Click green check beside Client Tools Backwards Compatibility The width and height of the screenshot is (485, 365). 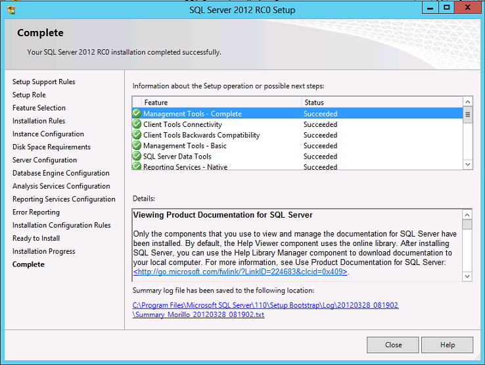(137, 135)
